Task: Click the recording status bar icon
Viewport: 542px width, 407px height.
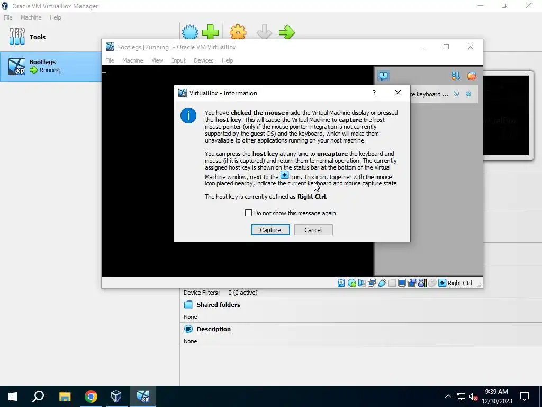Action: 412,283
